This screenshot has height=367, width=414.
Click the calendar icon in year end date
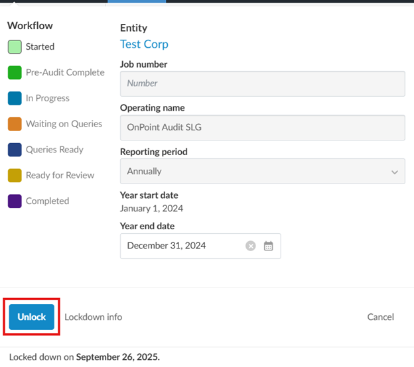pos(269,246)
